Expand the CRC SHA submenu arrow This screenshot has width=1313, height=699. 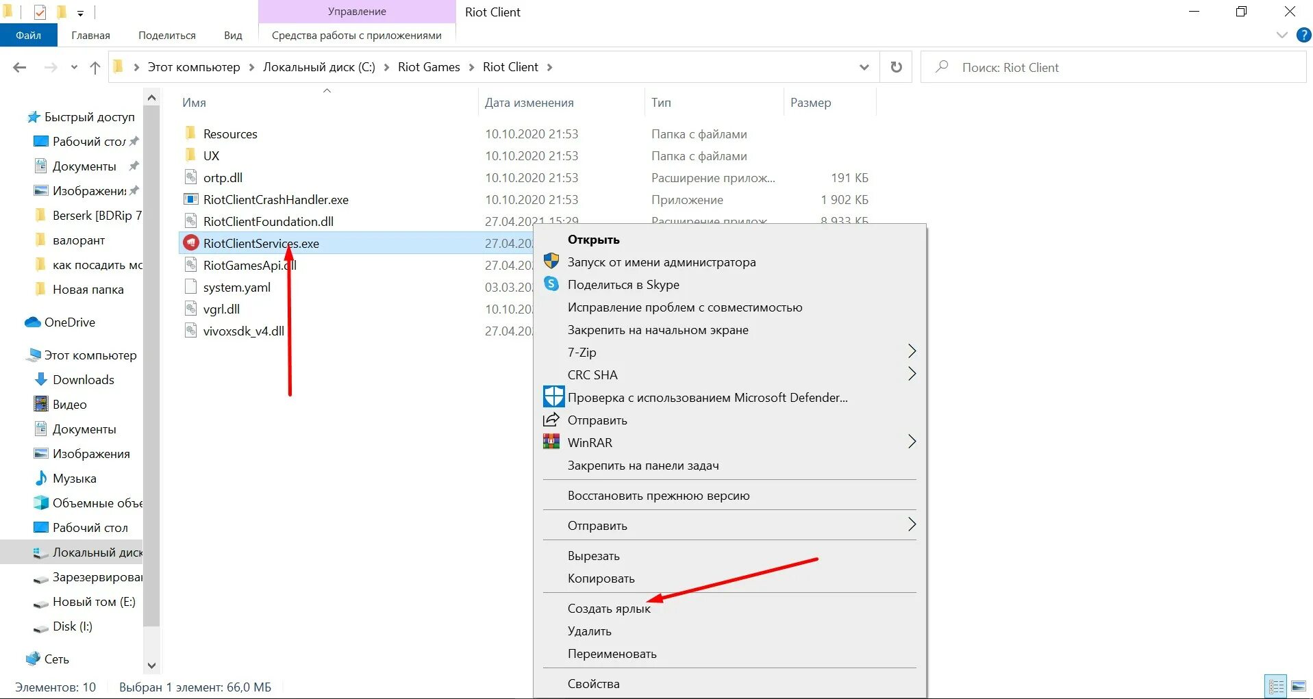pos(912,374)
